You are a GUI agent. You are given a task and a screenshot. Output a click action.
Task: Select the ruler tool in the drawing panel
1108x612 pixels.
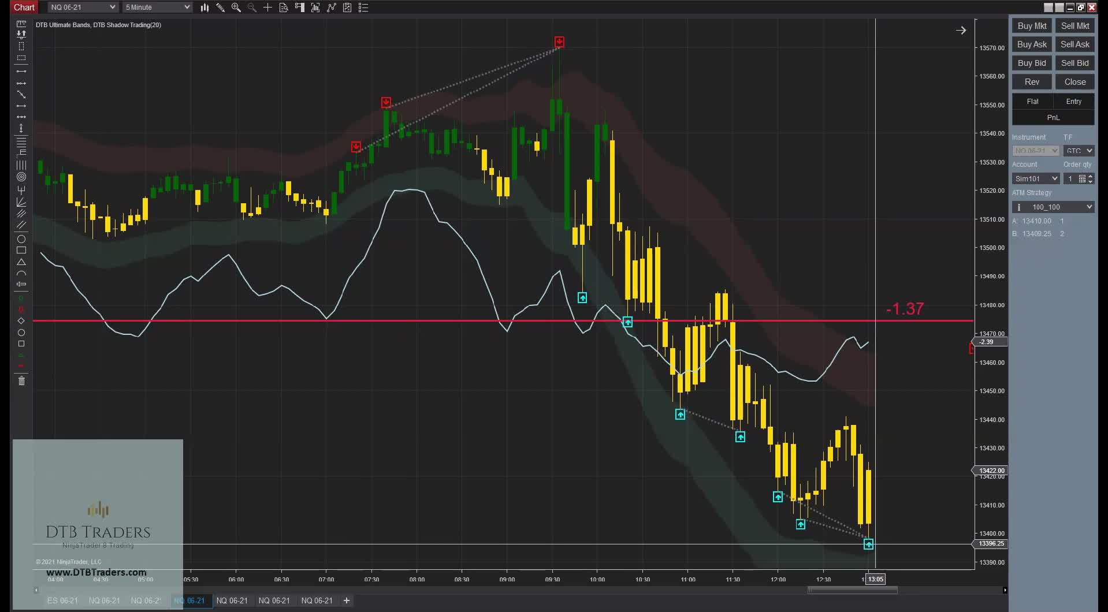tap(21, 25)
